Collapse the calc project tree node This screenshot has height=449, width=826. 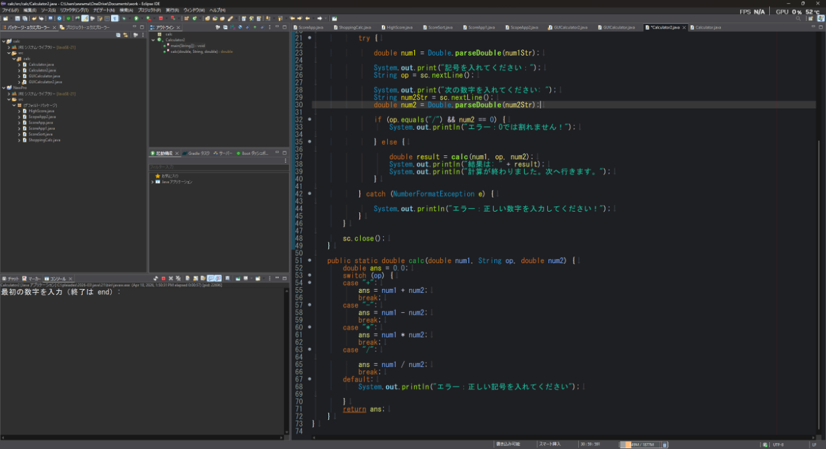coord(3,41)
